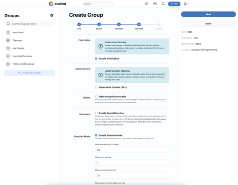Click the New member age field
The image size is (238, 185).
pos(132,150)
